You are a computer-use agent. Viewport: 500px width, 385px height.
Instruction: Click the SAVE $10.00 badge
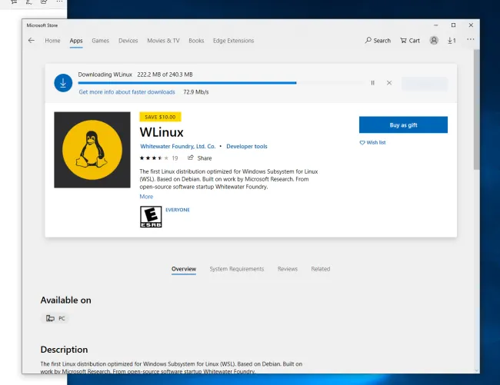(x=160, y=117)
